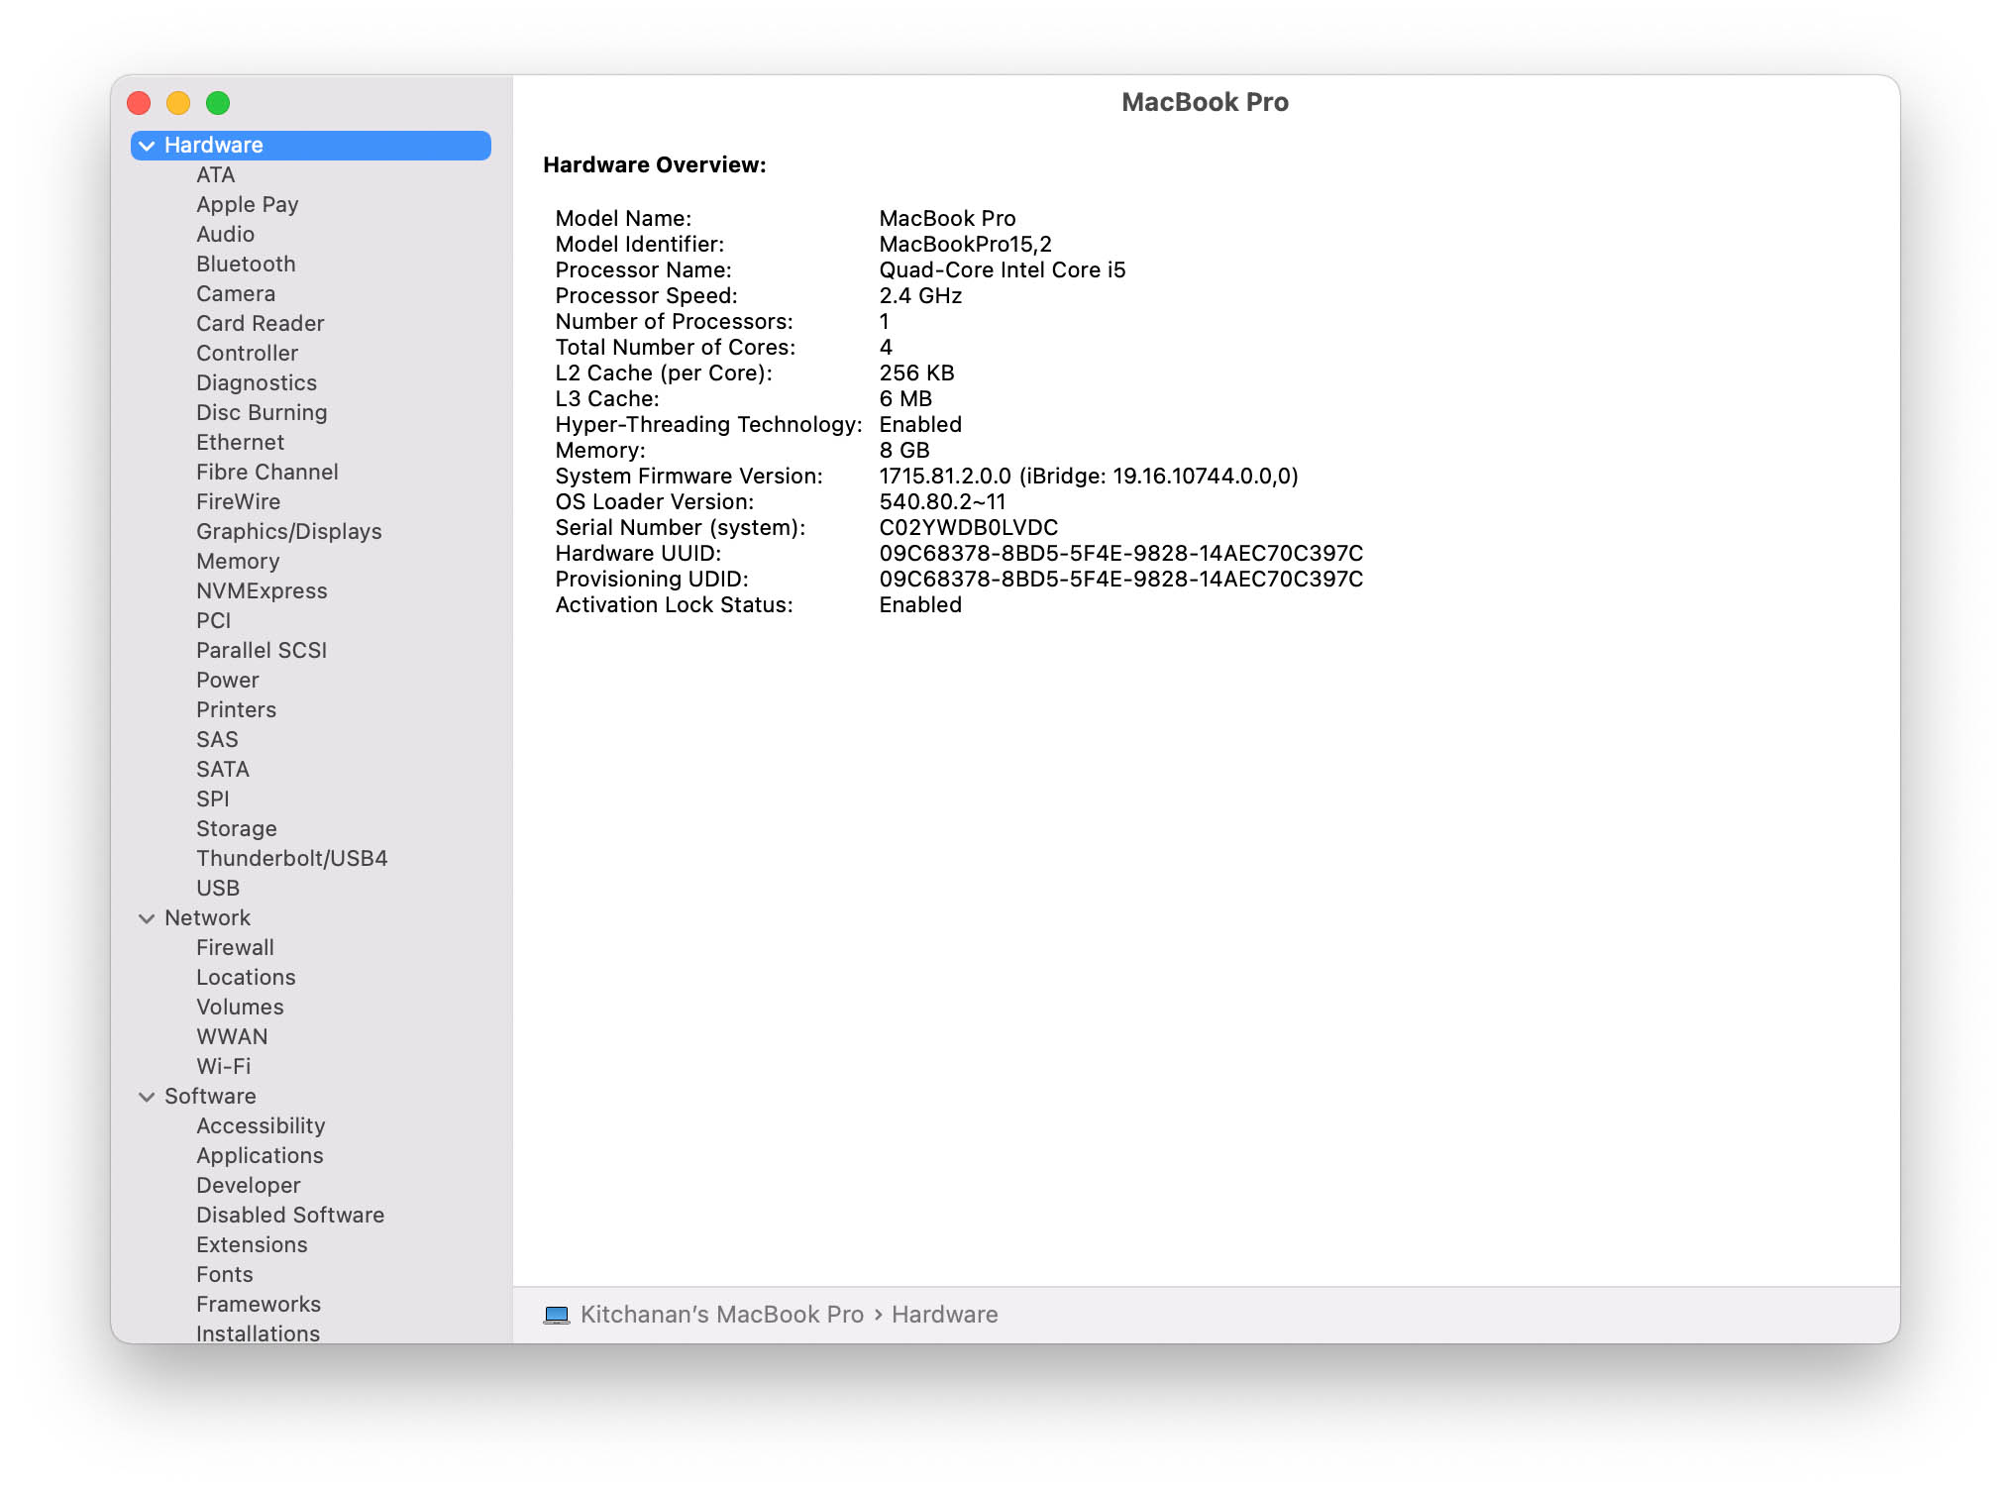Collapse the Hardware section chevron
This screenshot has height=1490, width=2011.
pyautogui.click(x=147, y=146)
